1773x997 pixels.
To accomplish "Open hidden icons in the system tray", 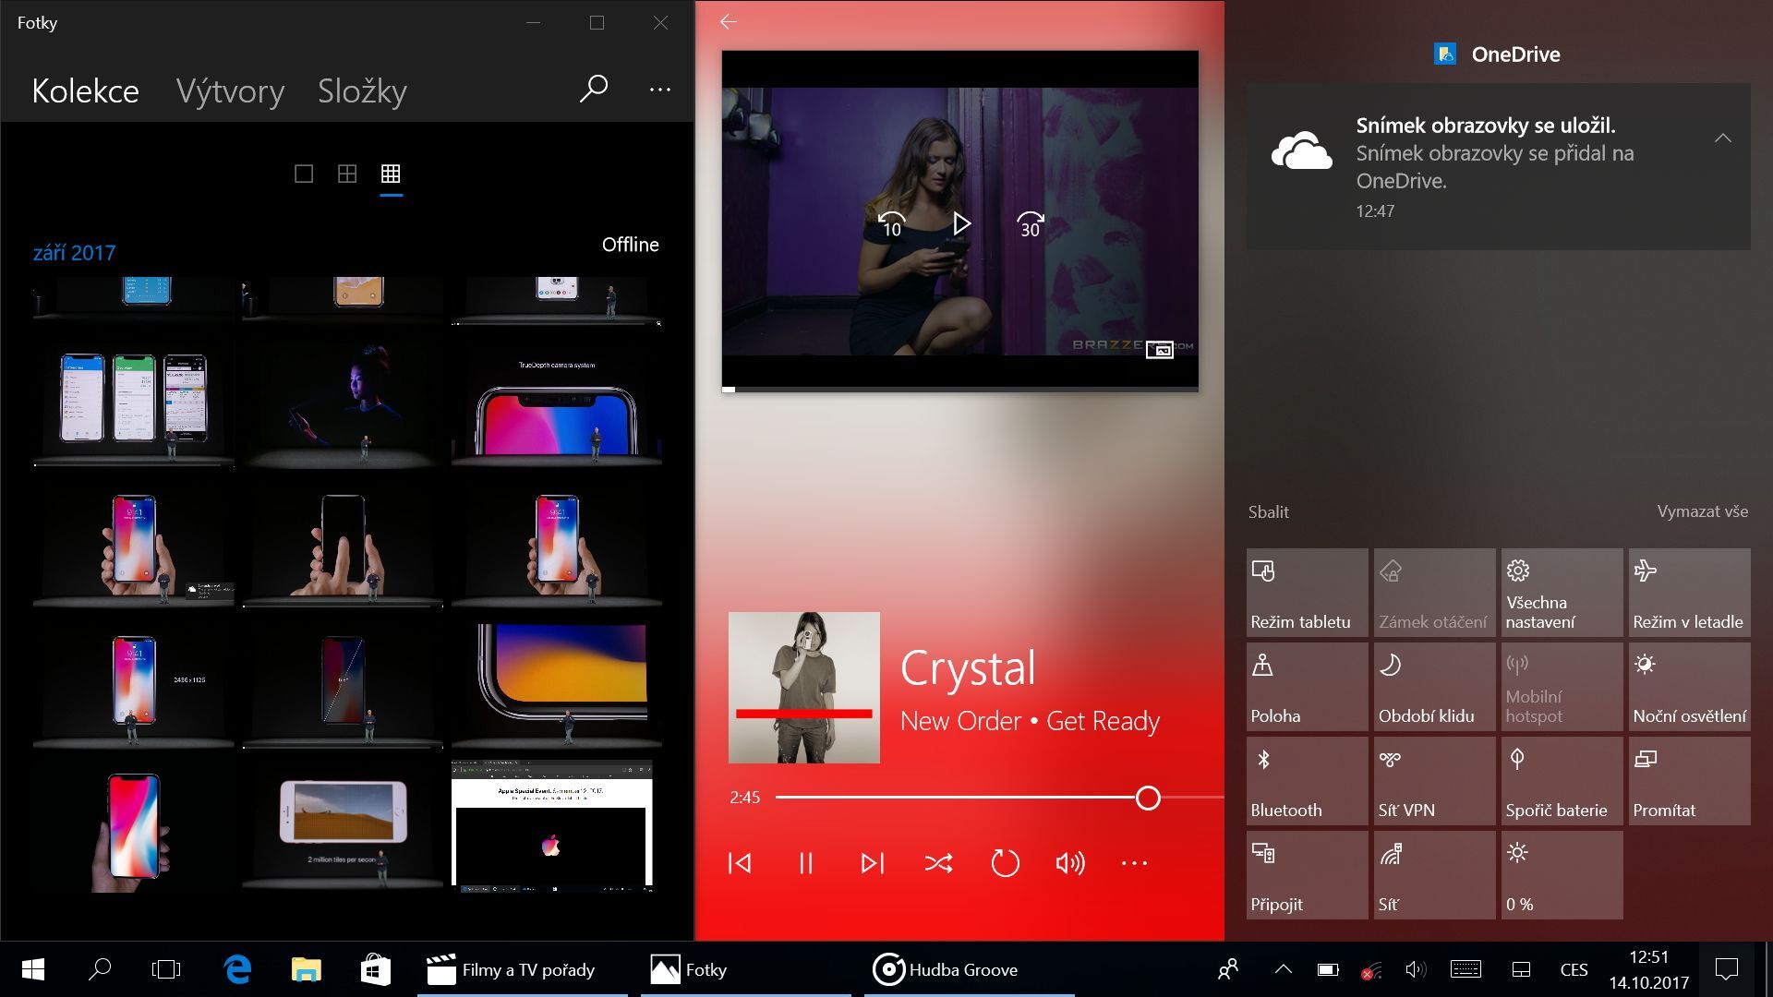I will [x=1283, y=970].
